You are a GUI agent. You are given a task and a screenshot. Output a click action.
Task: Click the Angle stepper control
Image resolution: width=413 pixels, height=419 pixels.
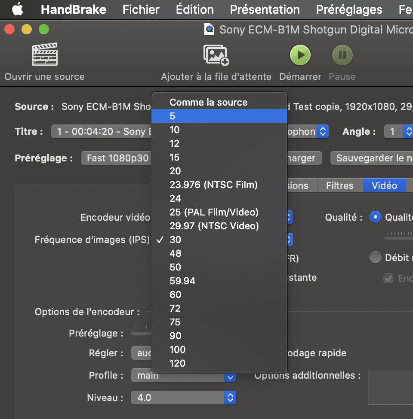407,131
